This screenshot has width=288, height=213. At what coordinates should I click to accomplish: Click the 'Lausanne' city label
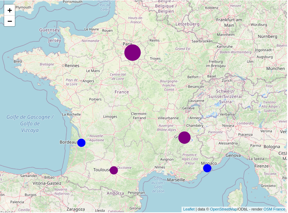coord(196,101)
